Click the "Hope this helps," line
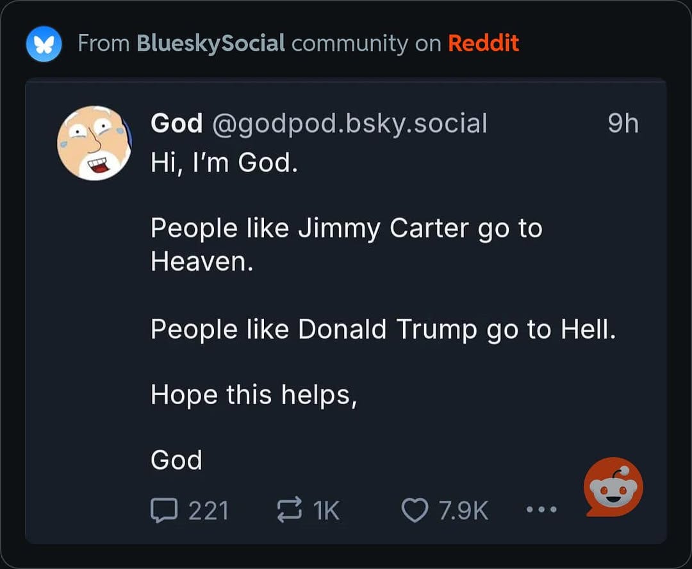This screenshot has width=692, height=569. pos(254,395)
